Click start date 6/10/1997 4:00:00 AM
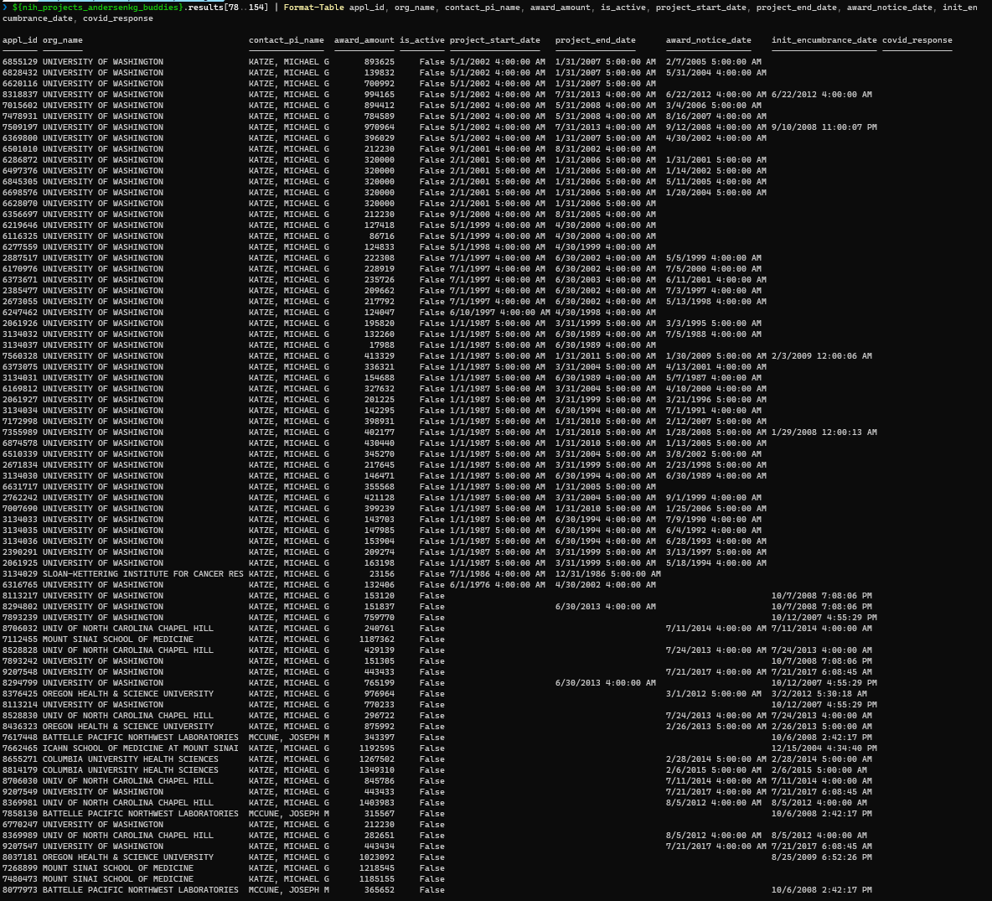Viewport: 992px width, 901px height. tap(500, 313)
